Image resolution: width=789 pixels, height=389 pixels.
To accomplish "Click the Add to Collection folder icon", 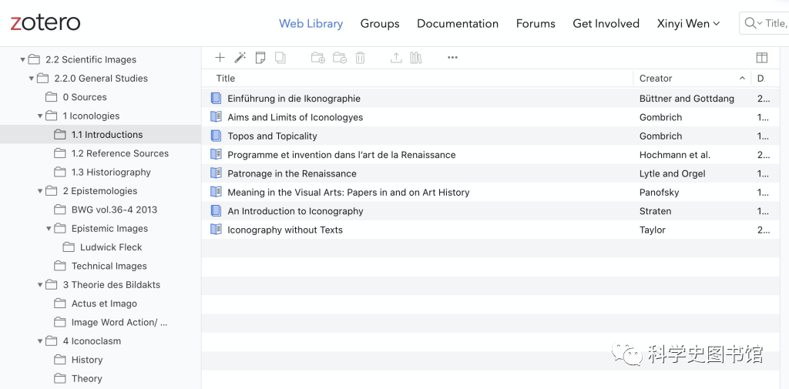I will coord(317,58).
